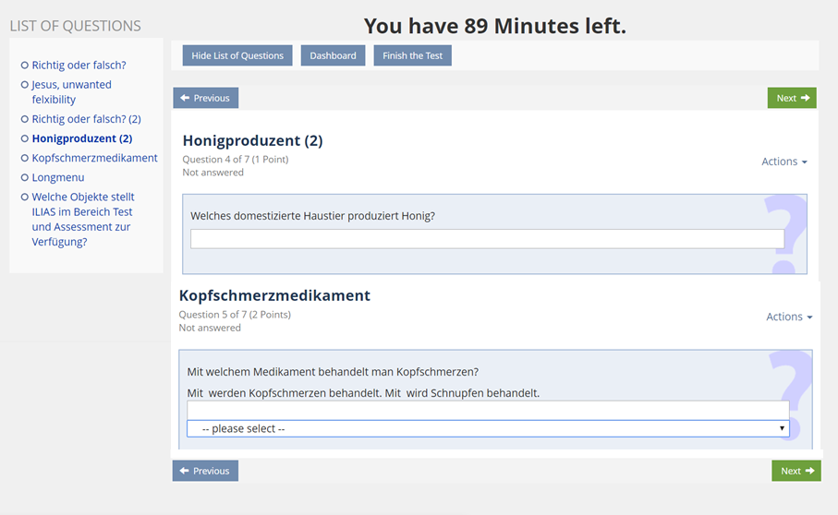Hide the List of Questions
Viewport: 838px width, 515px height.
pos(237,55)
